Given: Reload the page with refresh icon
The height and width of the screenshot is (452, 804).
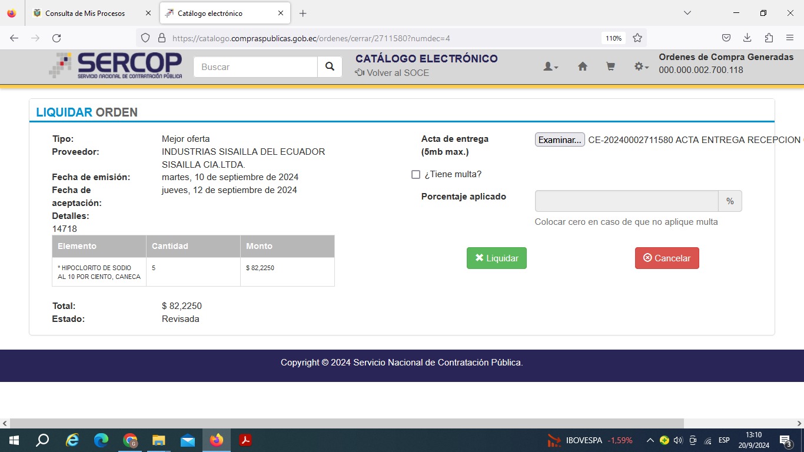Looking at the screenshot, I should pyautogui.click(x=57, y=38).
